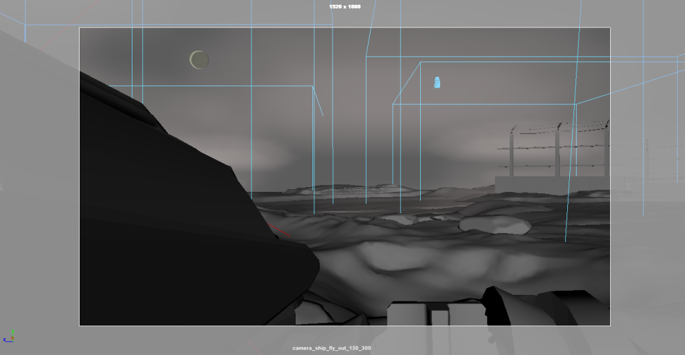685x355 pixels.
Task: Click the 1920 x 1080 resolution label
Action: pos(345,7)
